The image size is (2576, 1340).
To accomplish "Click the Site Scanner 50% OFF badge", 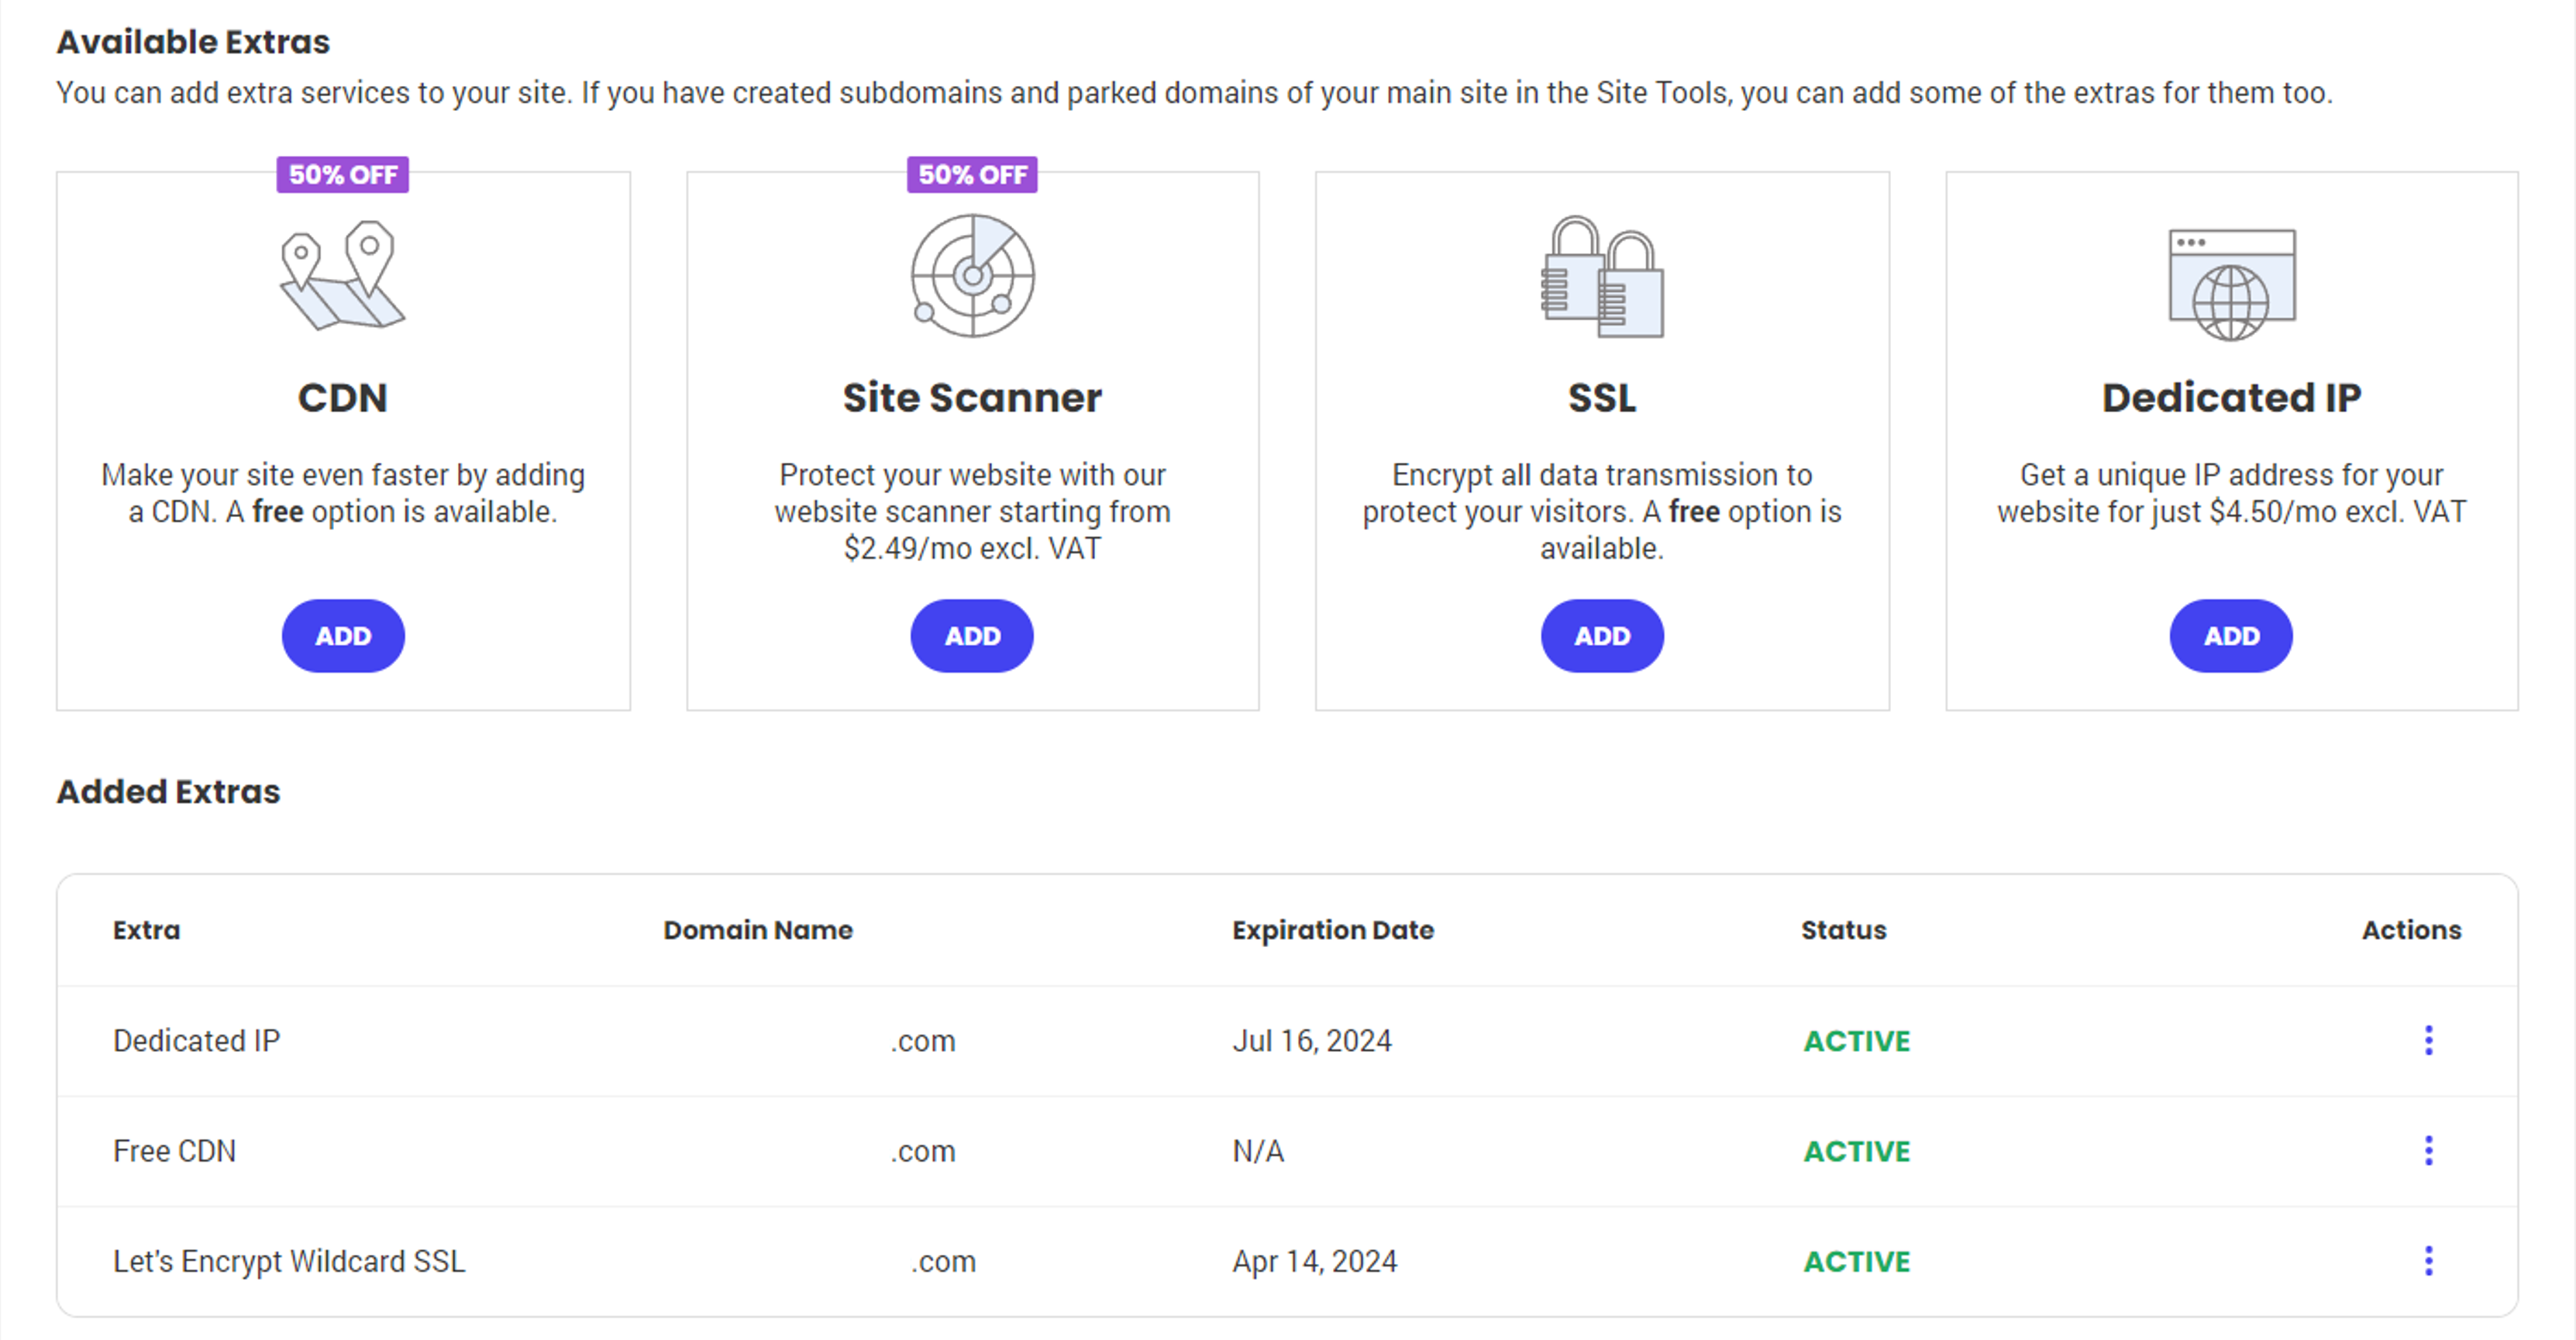I will click(972, 175).
